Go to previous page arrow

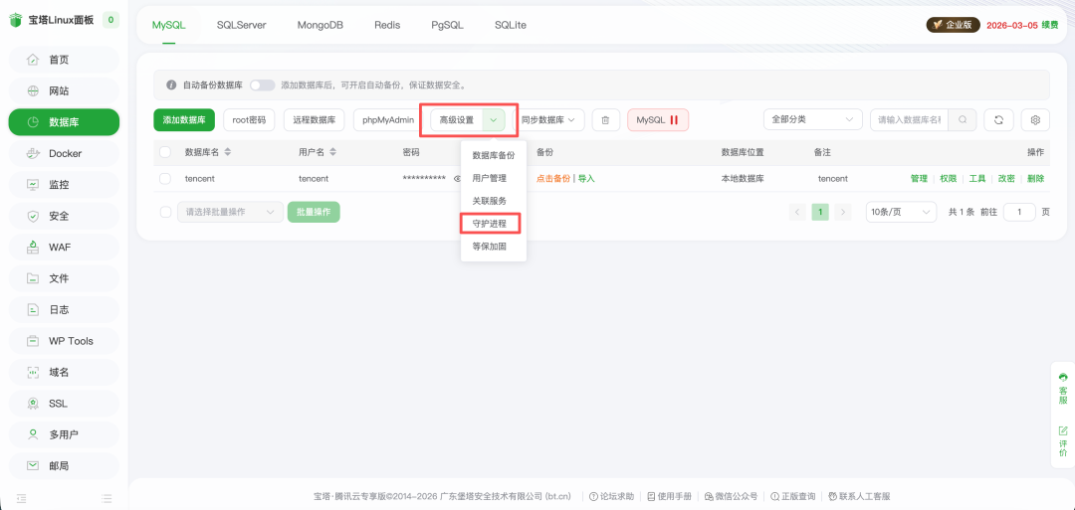point(797,212)
